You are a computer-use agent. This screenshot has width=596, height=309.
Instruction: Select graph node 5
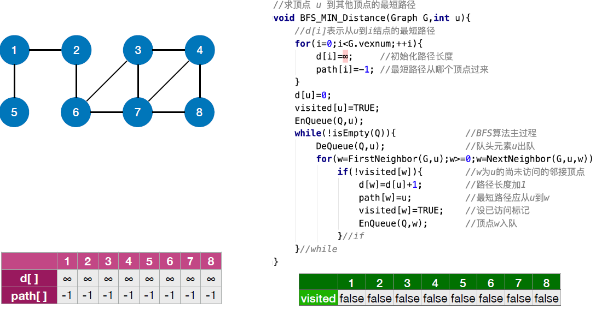(x=14, y=112)
